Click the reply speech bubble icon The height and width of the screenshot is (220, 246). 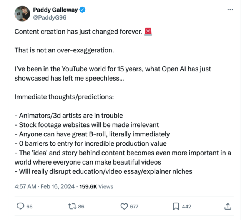(x=20, y=207)
